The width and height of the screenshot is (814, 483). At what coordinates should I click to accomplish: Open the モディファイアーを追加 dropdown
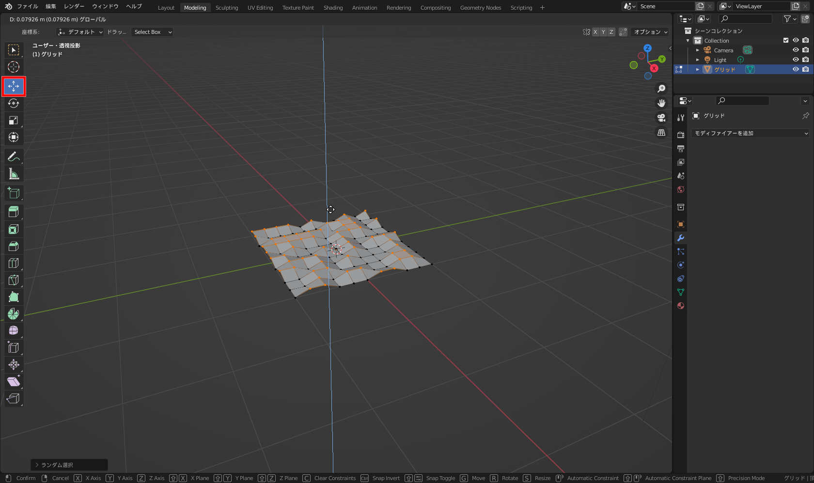click(x=751, y=133)
